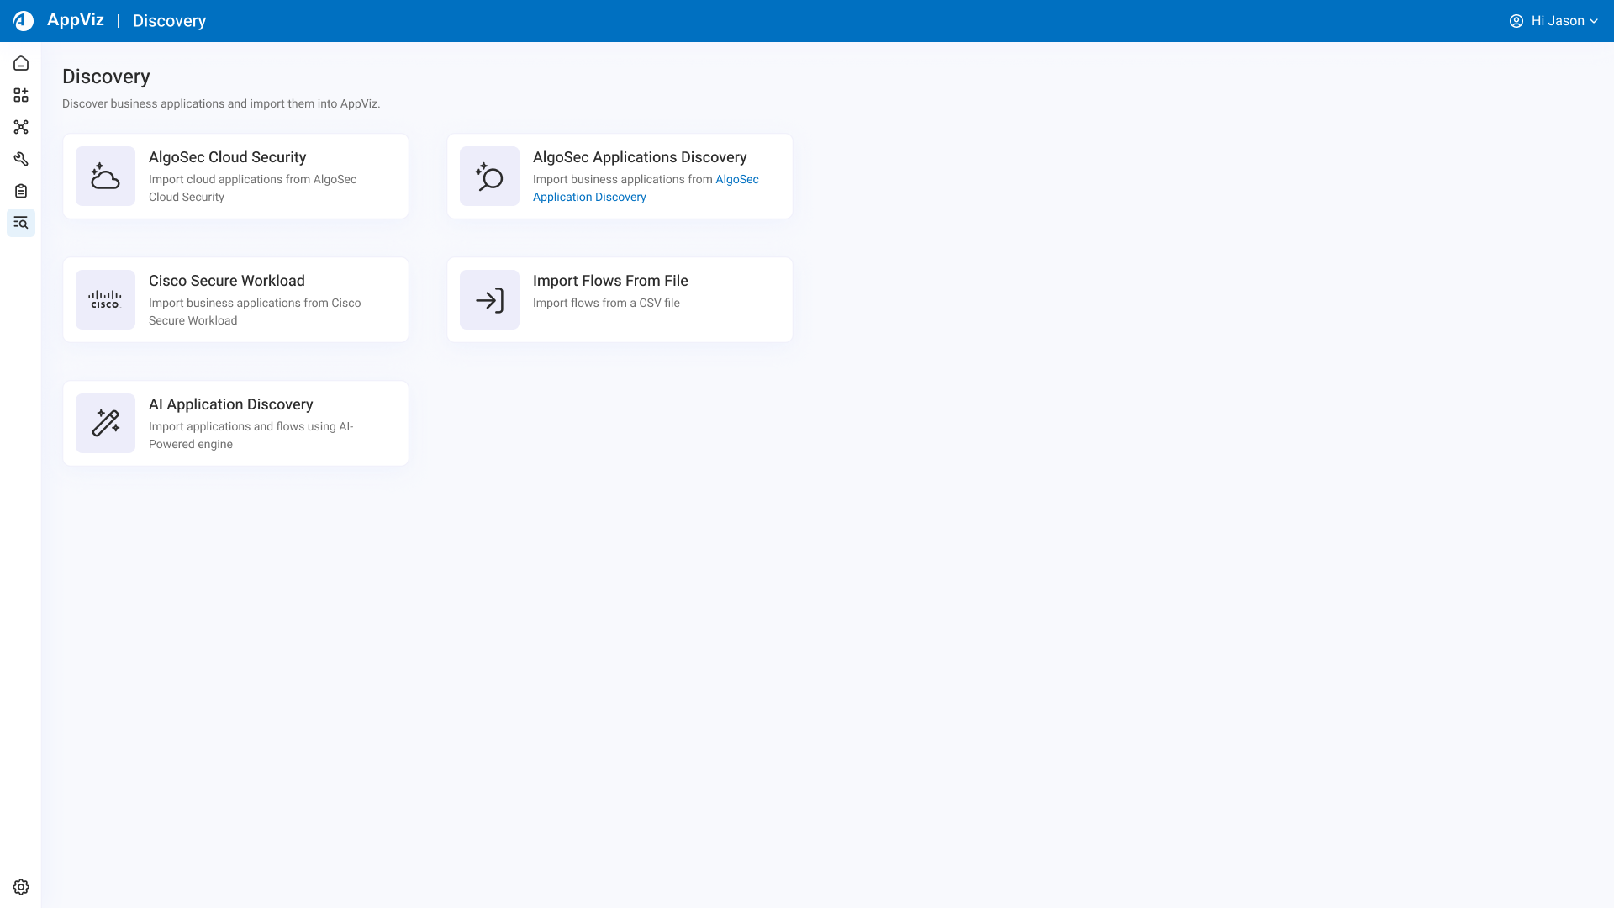Image resolution: width=1614 pixels, height=908 pixels.
Task: Open Import Flows From File title
Action: tap(610, 281)
